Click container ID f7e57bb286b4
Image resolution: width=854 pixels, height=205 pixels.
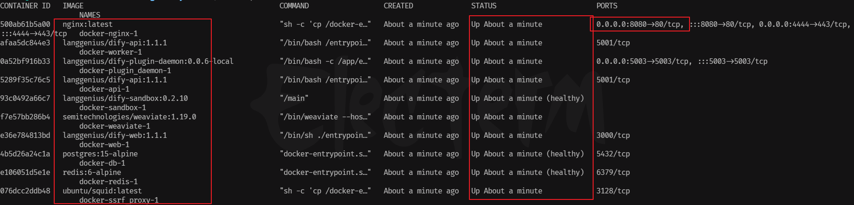[25, 117]
